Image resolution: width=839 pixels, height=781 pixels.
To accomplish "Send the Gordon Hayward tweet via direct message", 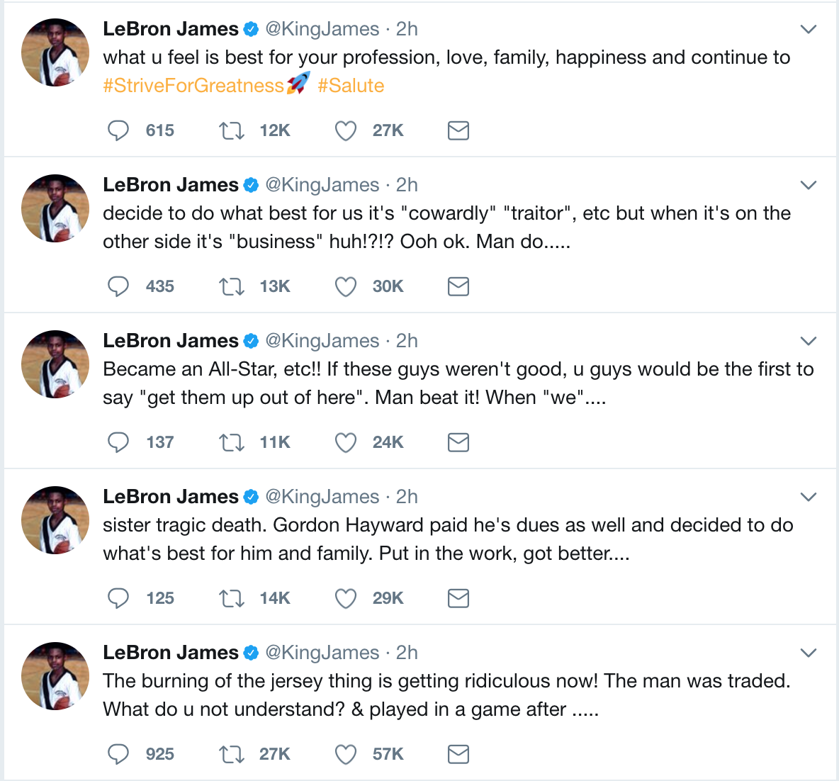I will 458,598.
